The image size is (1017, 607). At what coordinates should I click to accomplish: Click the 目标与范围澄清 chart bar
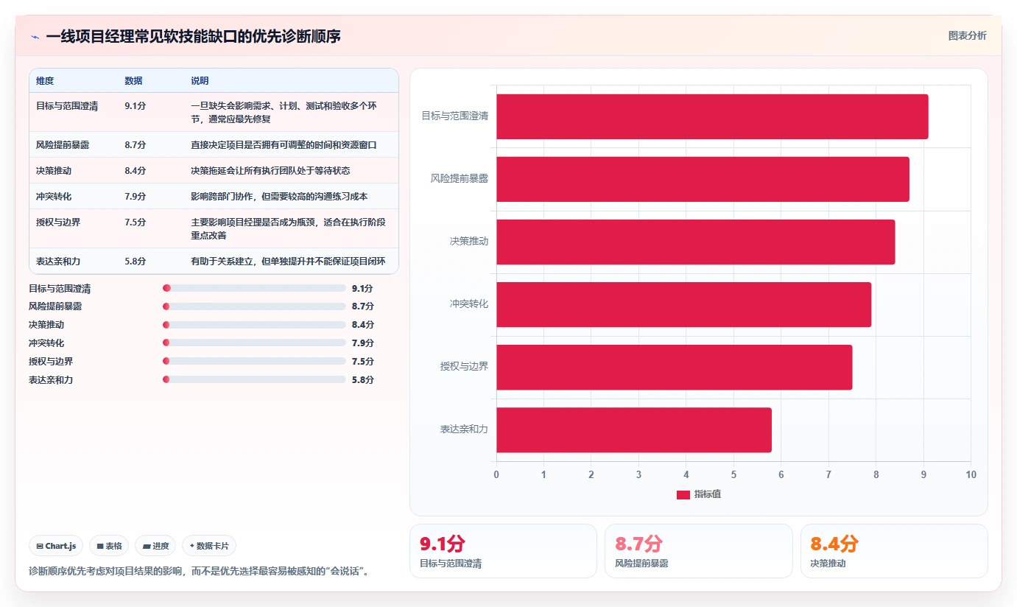(712, 116)
